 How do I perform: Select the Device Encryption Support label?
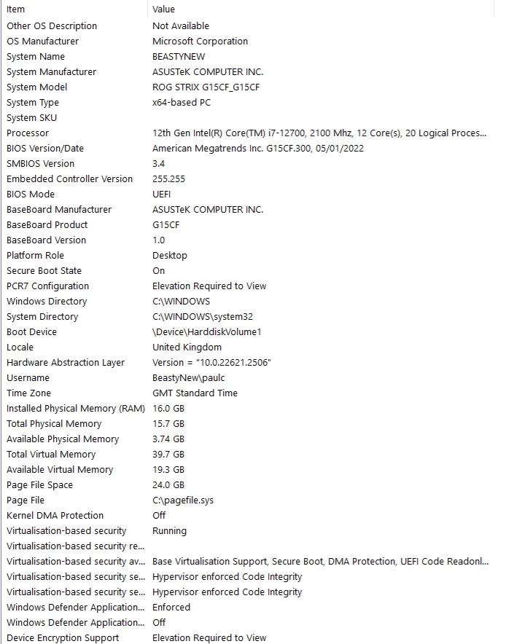63,638
